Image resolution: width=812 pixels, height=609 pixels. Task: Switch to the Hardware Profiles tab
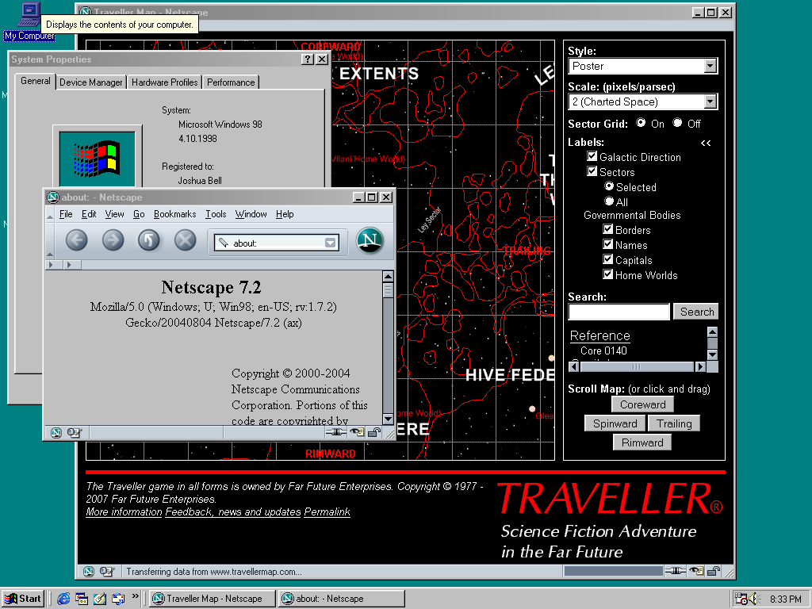tap(164, 82)
